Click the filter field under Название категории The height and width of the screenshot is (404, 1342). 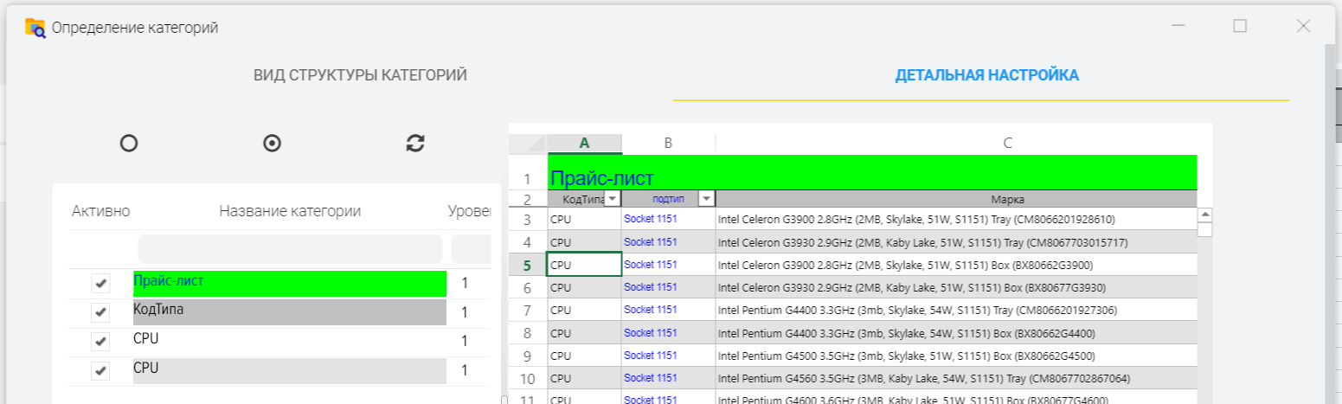click(290, 249)
